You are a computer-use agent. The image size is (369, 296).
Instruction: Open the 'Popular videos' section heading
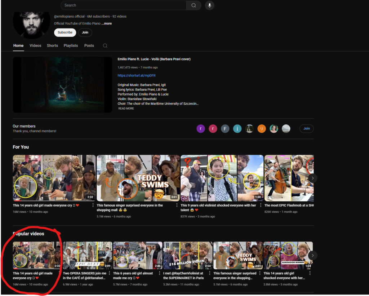point(28,234)
